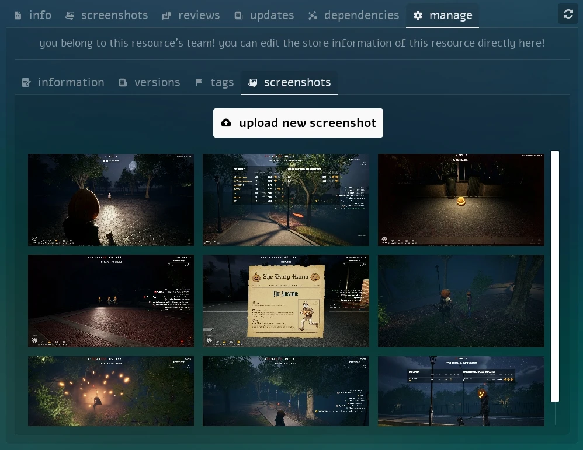Open the information sub-tab
Image resolution: width=583 pixels, height=450 pixels.
point(63,83)
